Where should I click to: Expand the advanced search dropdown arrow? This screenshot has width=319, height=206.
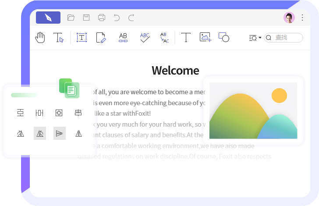[x=260, y=38]
